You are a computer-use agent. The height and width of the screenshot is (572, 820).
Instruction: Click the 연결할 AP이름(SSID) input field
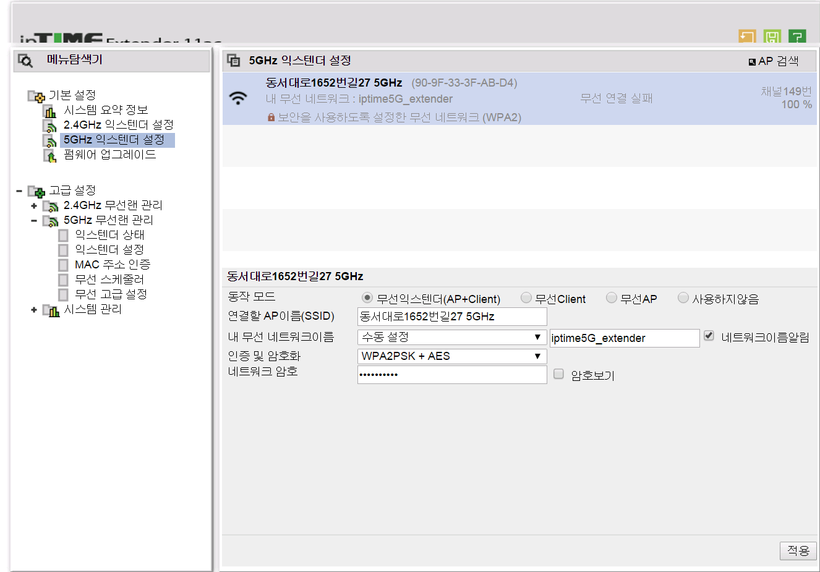(452, 317)
